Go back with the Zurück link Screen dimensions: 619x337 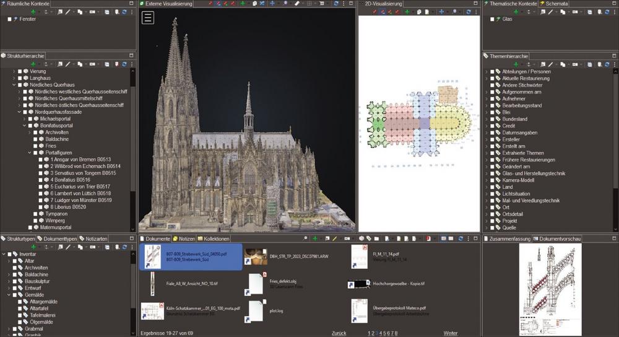339,333
